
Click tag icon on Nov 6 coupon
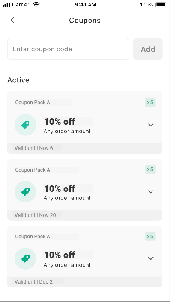(25, 125)
